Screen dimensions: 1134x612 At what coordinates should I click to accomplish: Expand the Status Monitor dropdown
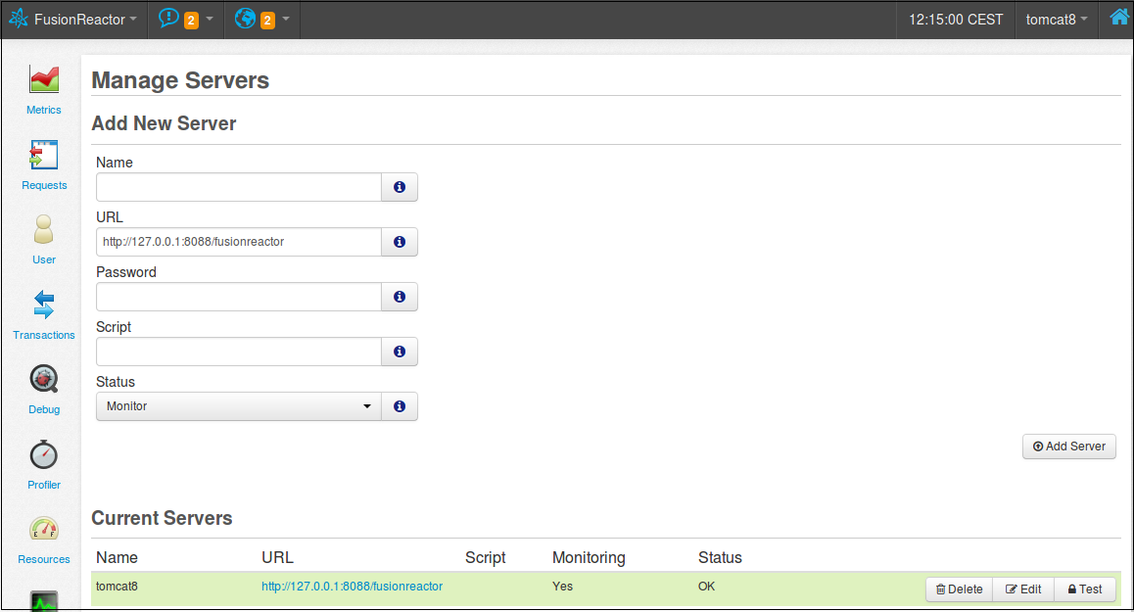(x=239, y=406)
